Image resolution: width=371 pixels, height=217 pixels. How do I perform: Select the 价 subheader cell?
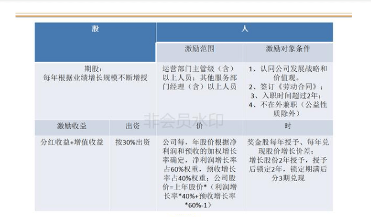click(x=200, y=128)
